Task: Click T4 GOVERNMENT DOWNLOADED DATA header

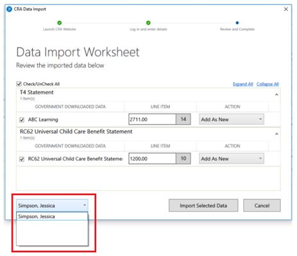Action: [x=70, y=107]
